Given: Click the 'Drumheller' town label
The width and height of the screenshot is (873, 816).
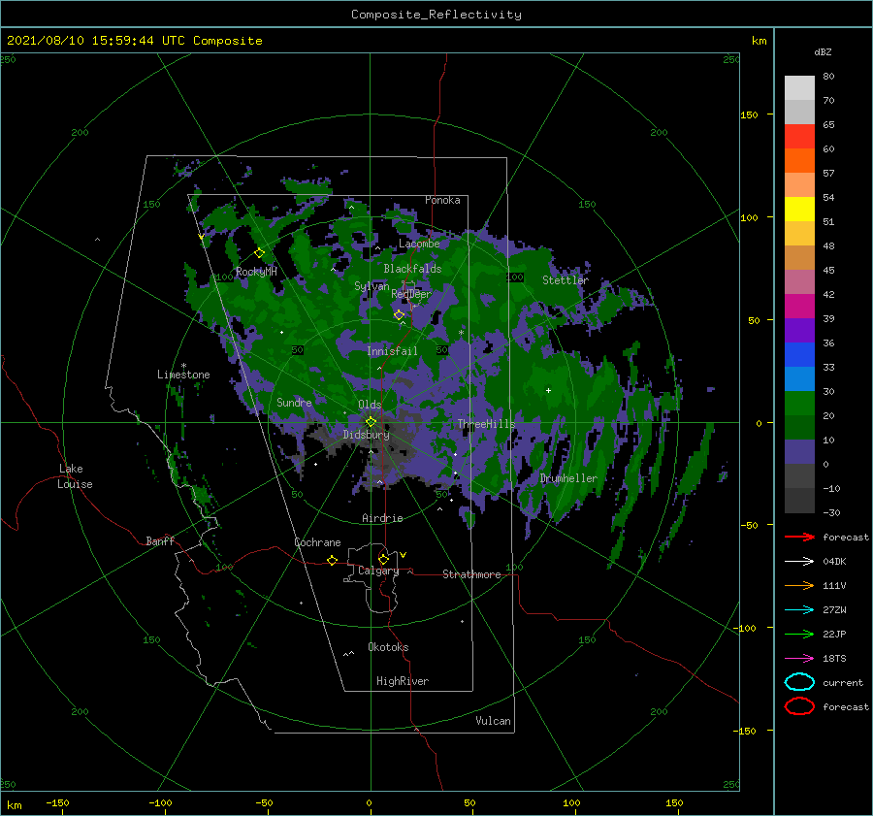Looking at the screenshot, I should tap(568, 478).
